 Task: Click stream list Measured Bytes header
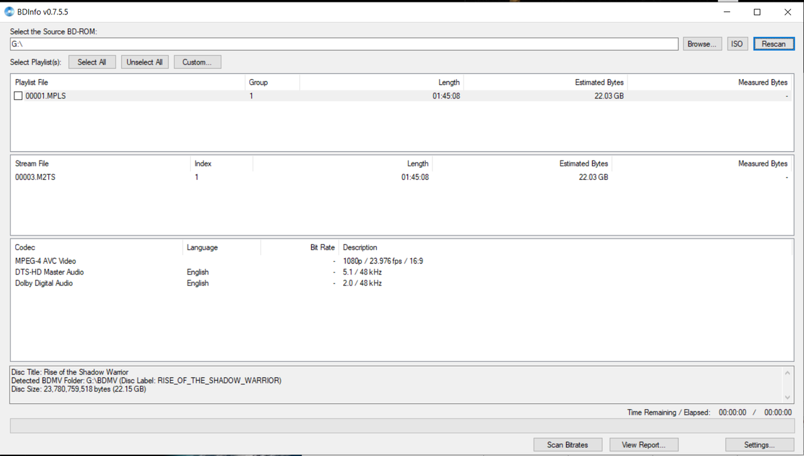click(x=702, y=163)
